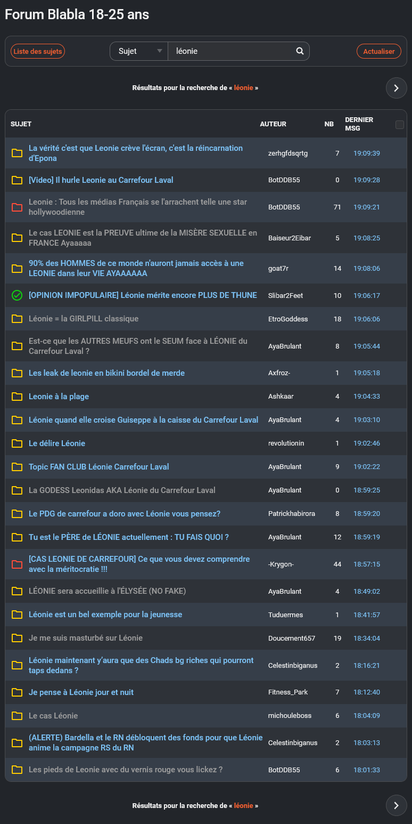Viewport: 412px width, 824px height.
Task: Click the search magnifier icon
Action: pos(300,51)
